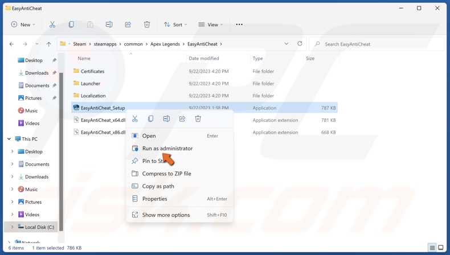Click the Cut icon in the toolbar
Screen dimensions: 450x255
pos(52,24)
